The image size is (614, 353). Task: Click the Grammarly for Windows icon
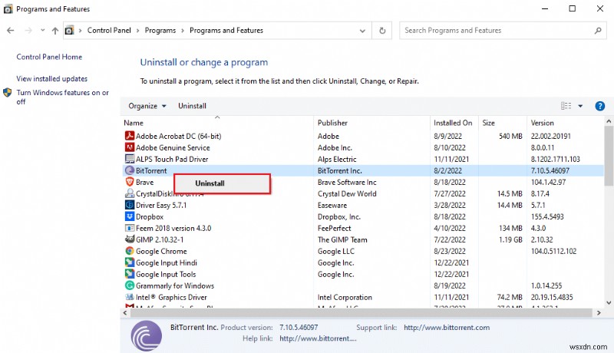click(130, 285)
